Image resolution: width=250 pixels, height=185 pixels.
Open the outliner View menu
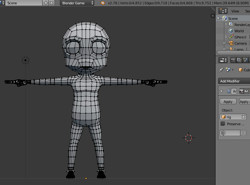pyautogui.click(x=235, y=11)
